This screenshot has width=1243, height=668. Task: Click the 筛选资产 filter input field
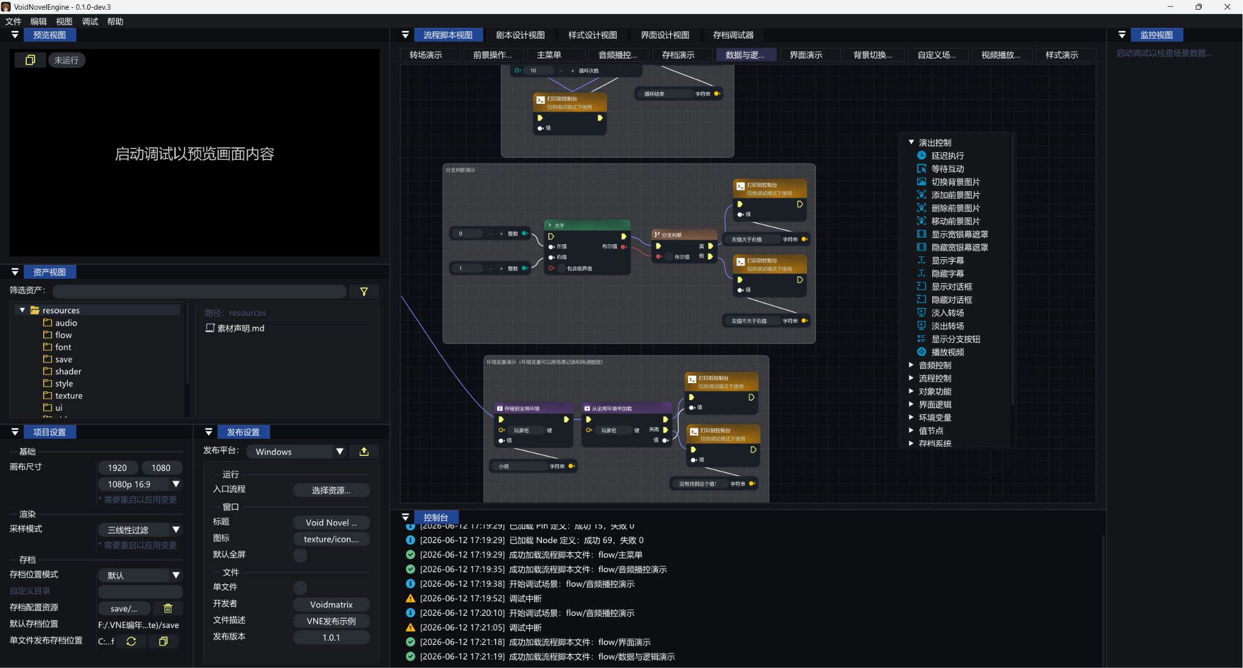pyautogui.click(x=199, y=292)
